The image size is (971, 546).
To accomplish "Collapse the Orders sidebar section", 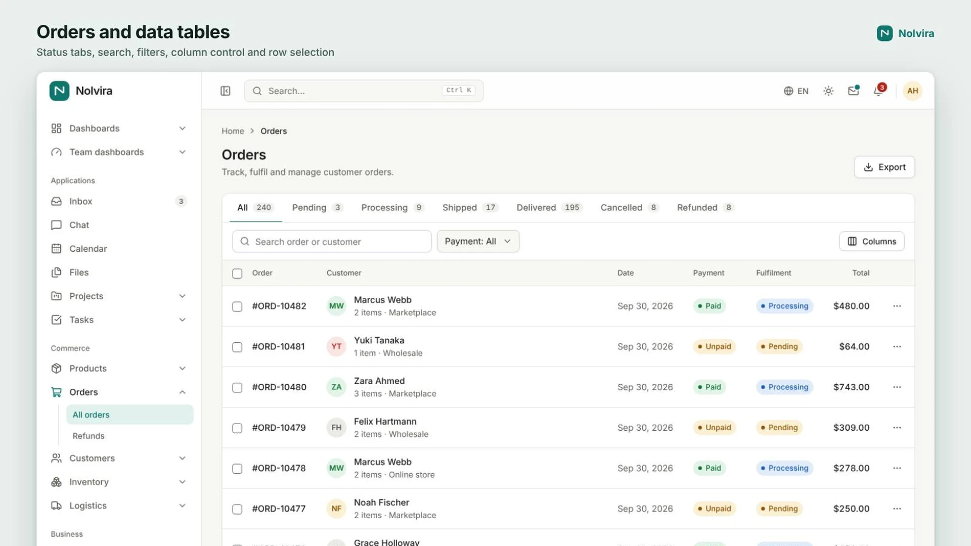I will tap(118, 392).
